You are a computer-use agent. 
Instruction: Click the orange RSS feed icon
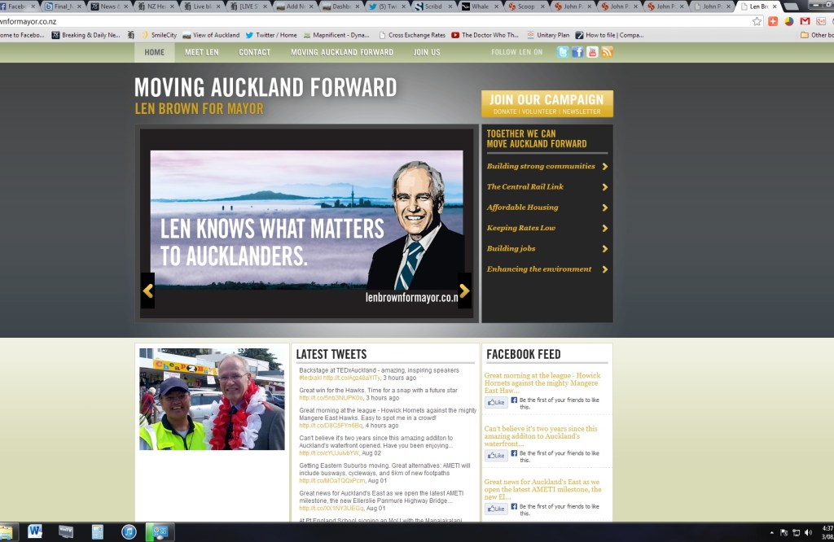607,52
